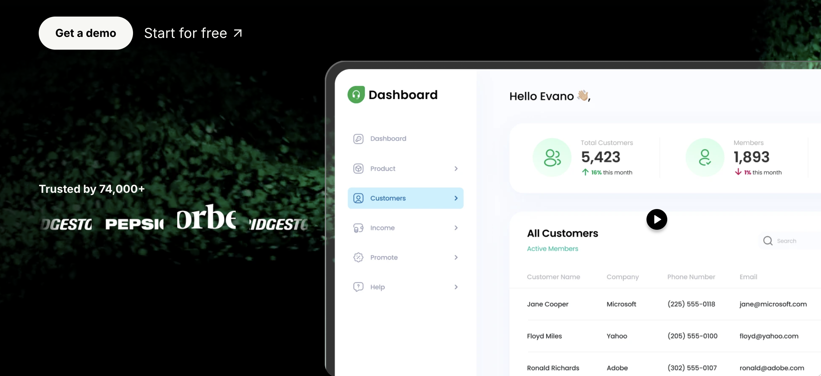Click the All Customers heading
Image resolution: width=821 pixels, height=376 pixels.
coord(563,233)
